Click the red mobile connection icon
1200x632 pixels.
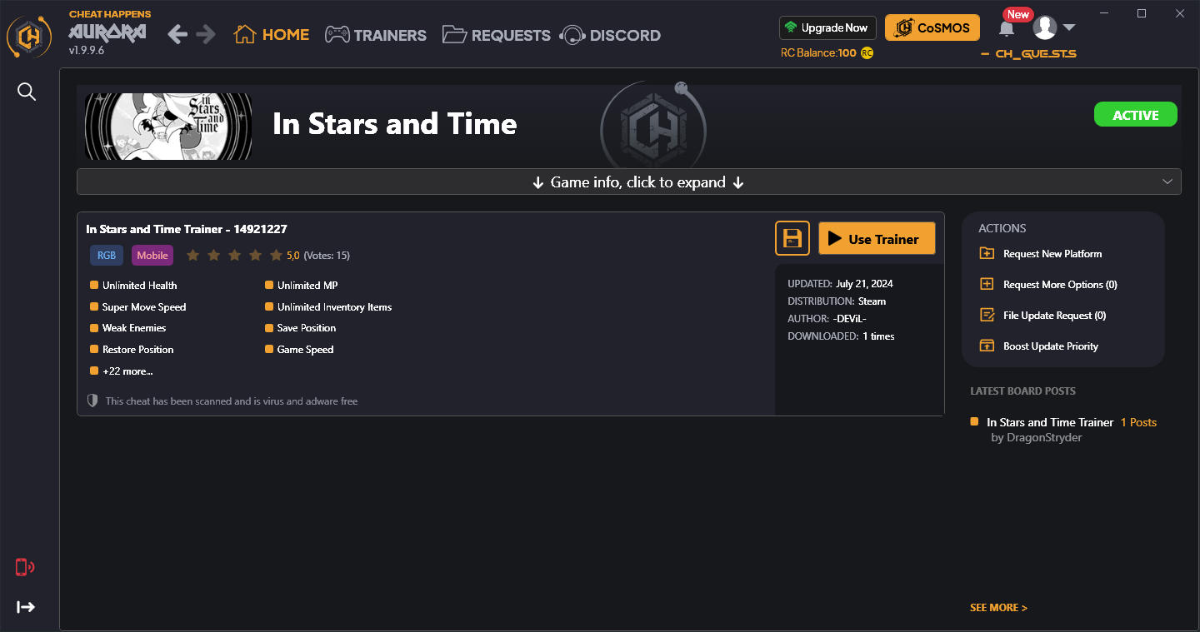coord(25,567)
